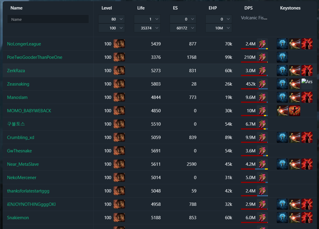Open iENJOYNOTHINGgggOKI character link
Image resolution: width=319 pixels, height=229 pixels.
click(31, 204)
